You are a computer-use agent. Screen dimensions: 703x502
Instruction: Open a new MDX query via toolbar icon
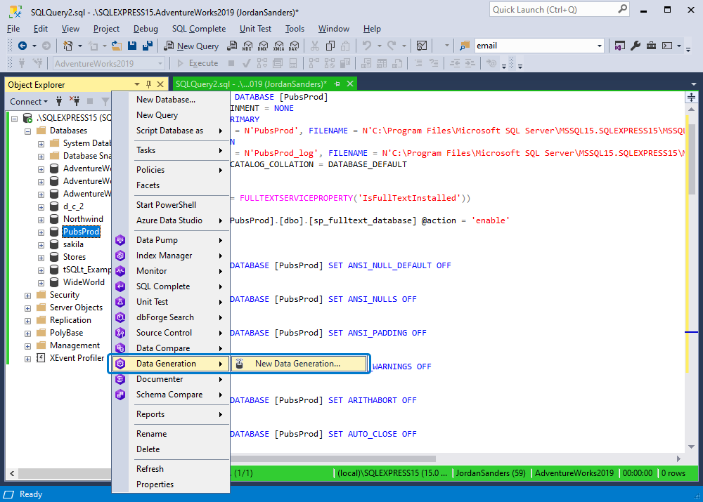247,46
